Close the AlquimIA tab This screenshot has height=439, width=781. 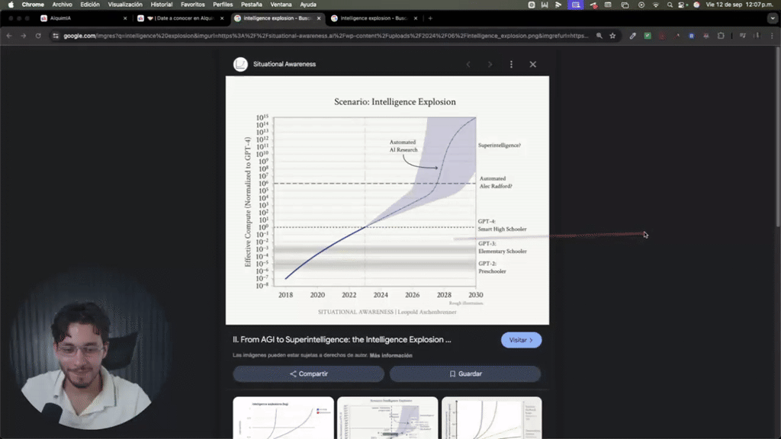[125, 18]
